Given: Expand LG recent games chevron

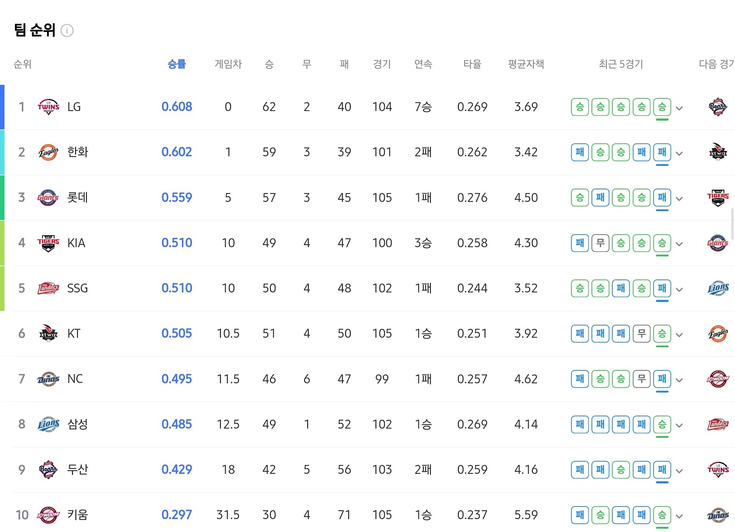Looking at the screenshot, I should (679, 109).
